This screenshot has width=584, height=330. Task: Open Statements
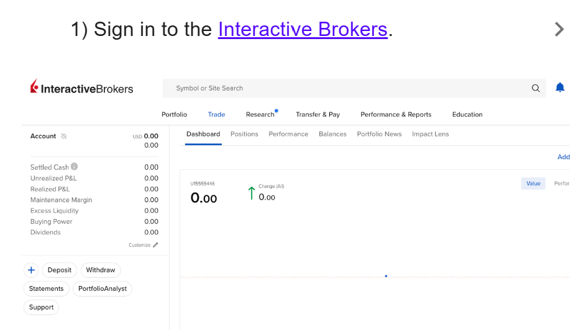coord(46,288)
